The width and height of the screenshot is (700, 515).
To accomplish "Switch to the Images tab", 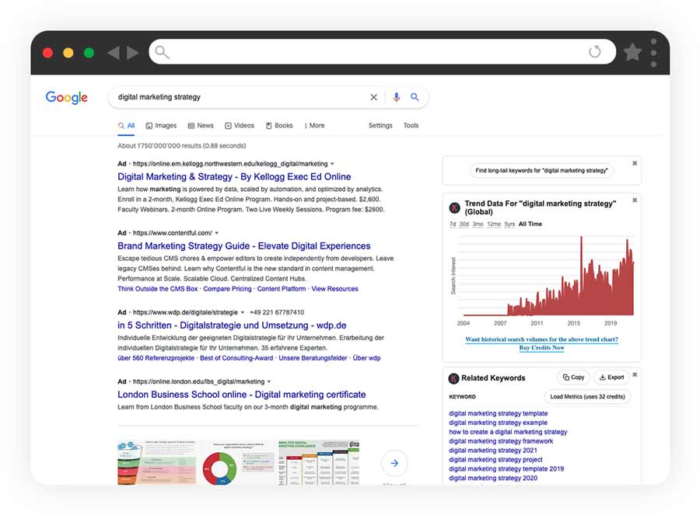I will point(161,126).
